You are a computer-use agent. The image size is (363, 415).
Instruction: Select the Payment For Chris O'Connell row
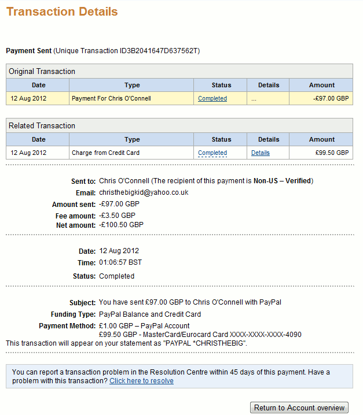point(179,98)
